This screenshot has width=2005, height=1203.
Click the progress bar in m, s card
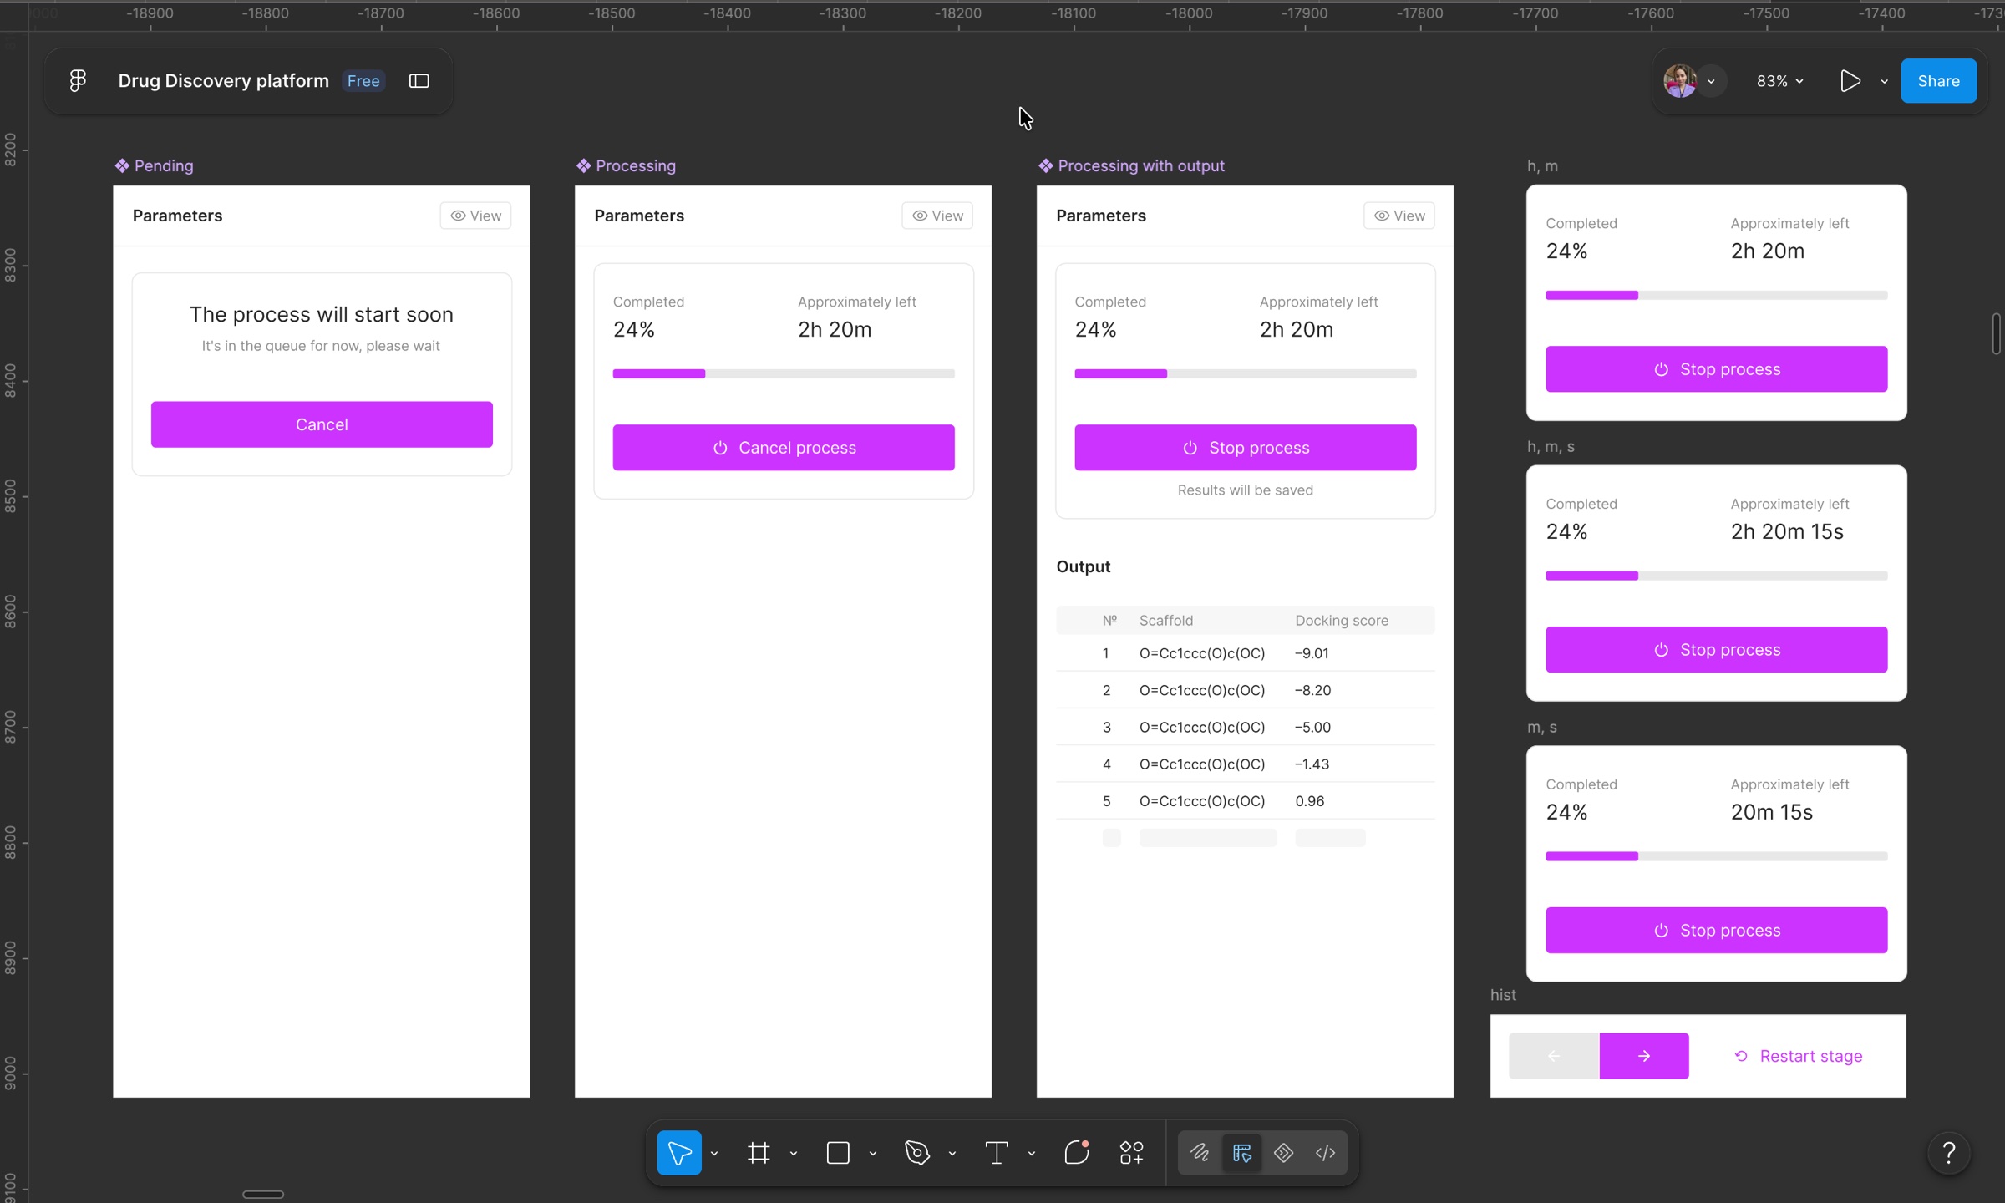[x=1716, y=856]
